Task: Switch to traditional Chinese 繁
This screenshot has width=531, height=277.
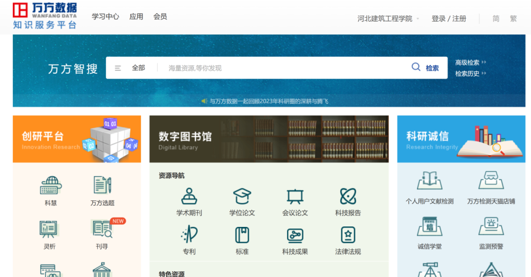Action: coord(513,19)
